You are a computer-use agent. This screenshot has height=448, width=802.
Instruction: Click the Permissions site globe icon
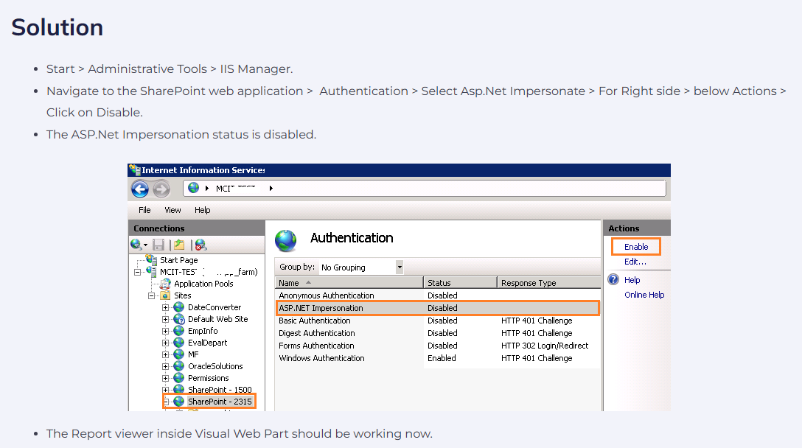(x=178, y=378)
